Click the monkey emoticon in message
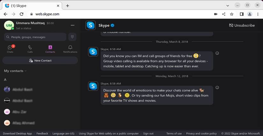This screenshot has width=263, height=136. [120, 95]
